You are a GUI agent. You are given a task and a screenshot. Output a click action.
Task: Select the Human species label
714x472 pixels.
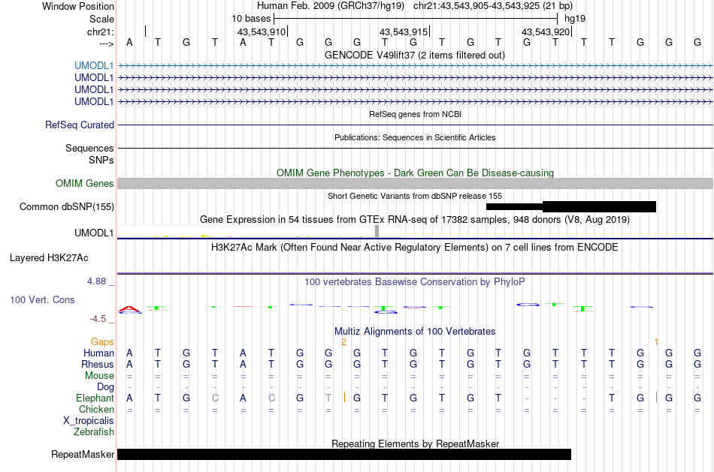98,353
